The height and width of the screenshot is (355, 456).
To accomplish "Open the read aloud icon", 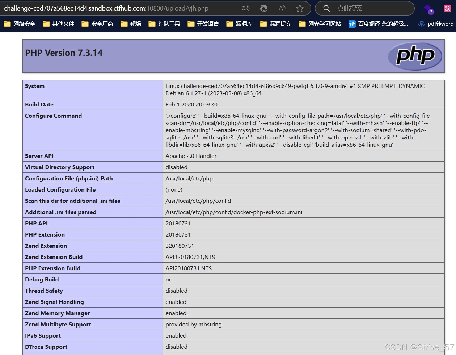I will (282, 8).
